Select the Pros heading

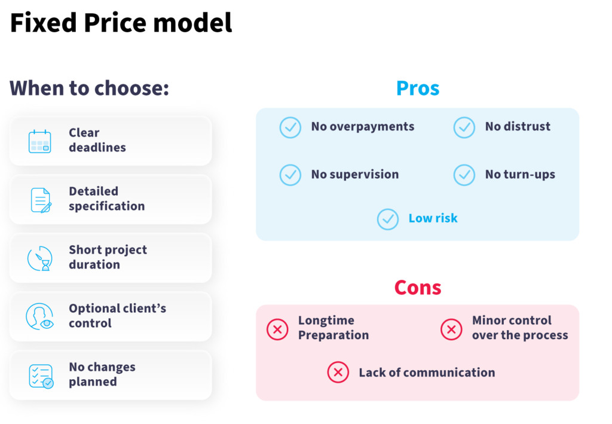[x=418, y=88]
